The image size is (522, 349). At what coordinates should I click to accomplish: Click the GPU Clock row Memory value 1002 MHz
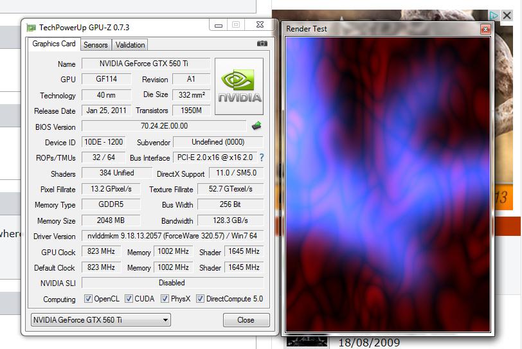(173, 251)
